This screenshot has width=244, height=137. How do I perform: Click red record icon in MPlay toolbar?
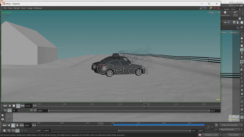click(x=218, y=8)
